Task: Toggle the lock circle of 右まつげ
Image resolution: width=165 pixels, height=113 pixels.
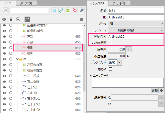Action: click(11, 93)
